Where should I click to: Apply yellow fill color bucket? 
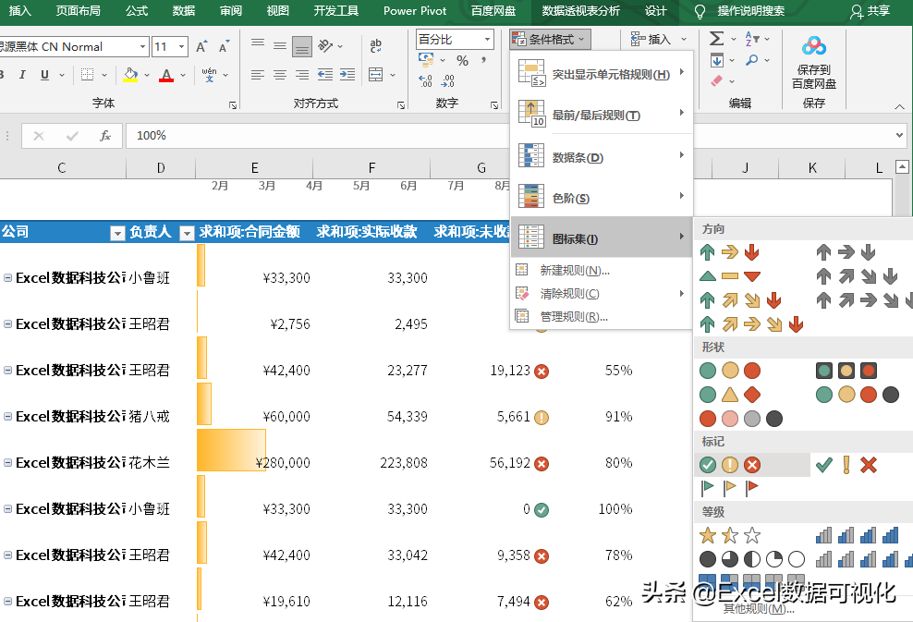[130, 75]
